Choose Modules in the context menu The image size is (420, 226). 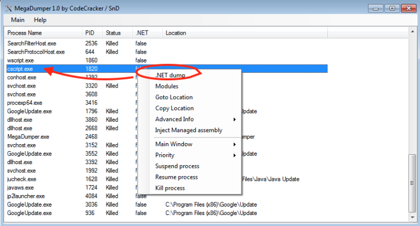point(167,86)
